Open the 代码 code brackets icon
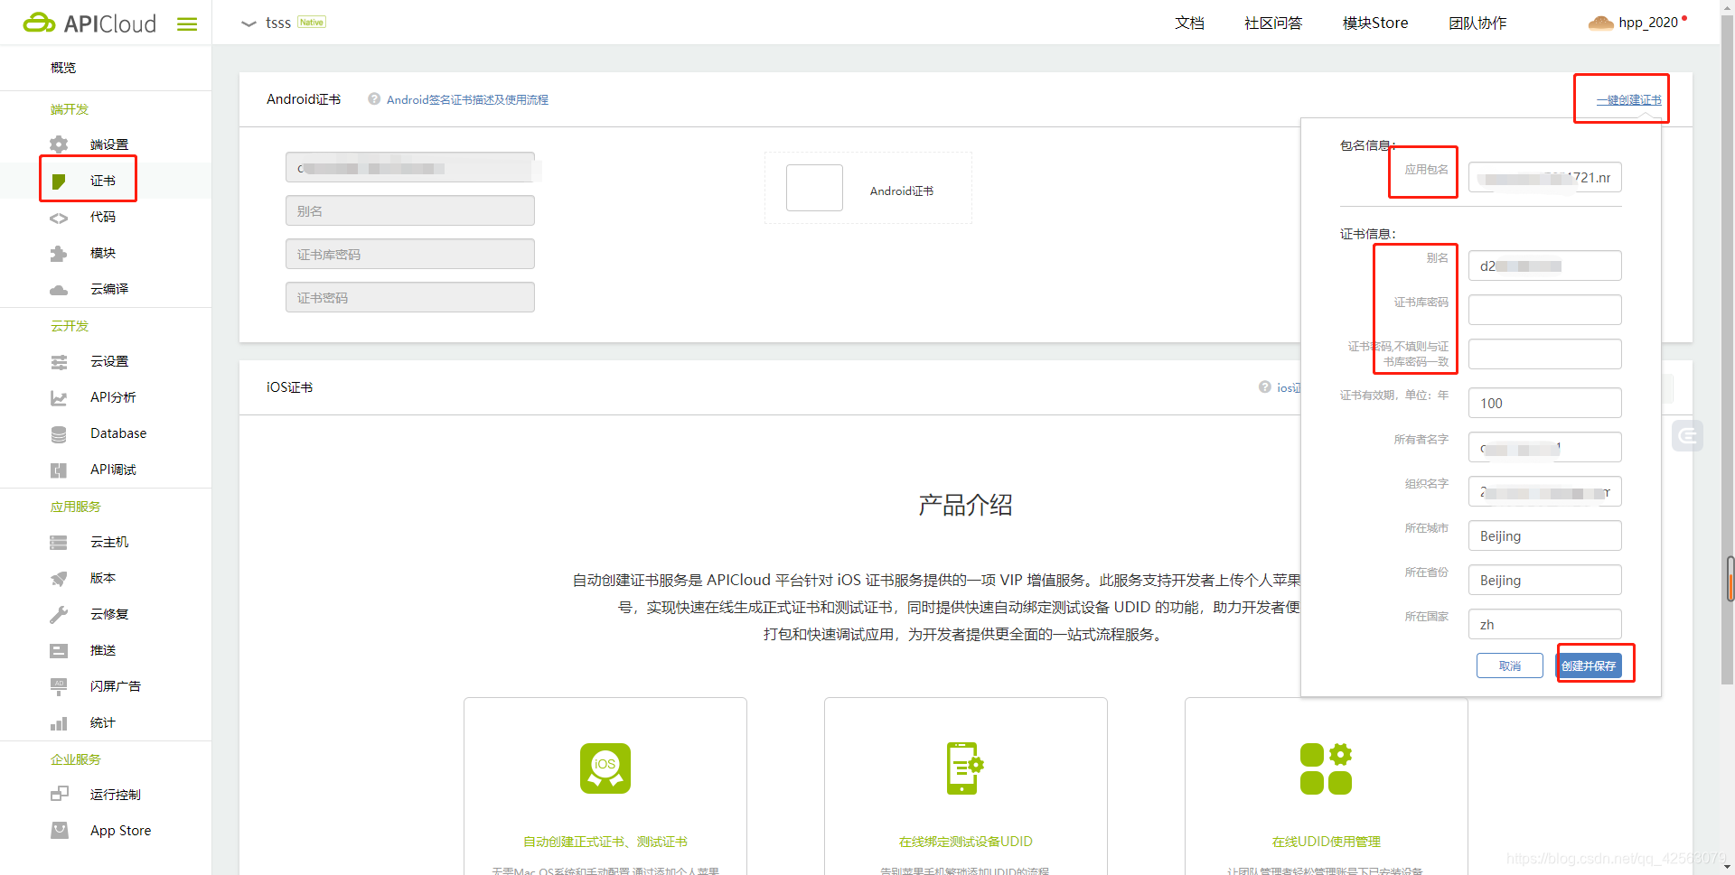 pos(59,218)
